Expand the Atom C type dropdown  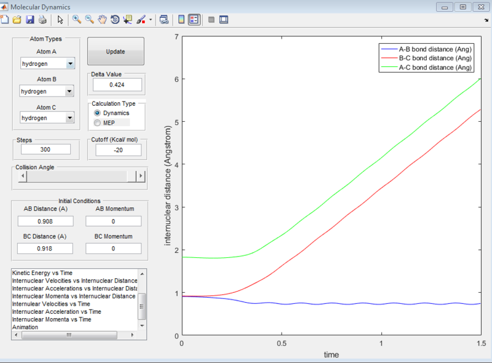click(x=69, y=118)
